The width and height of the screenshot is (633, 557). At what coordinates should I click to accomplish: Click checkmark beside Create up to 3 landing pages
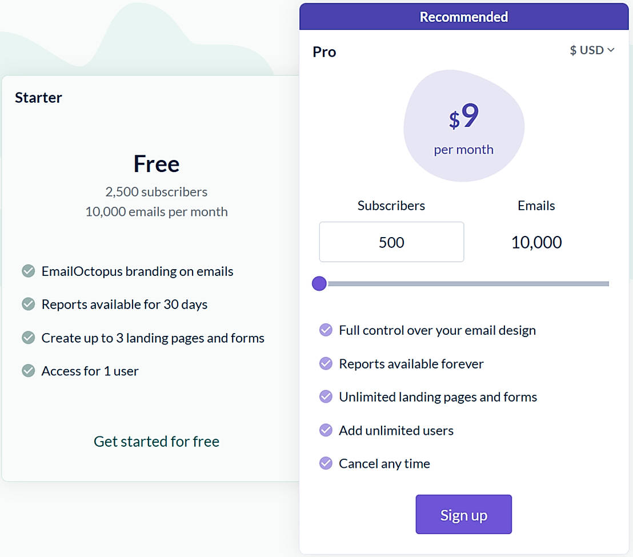[29, 338]
